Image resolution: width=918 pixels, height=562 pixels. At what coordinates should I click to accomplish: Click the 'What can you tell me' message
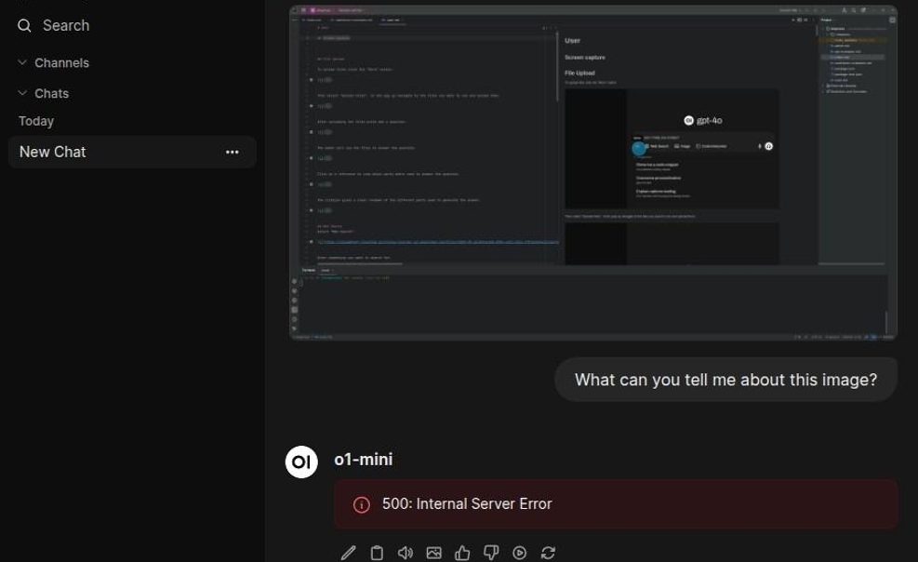pos(725,380)
